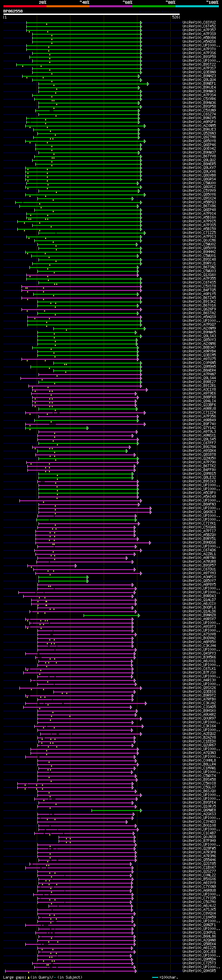222x980 pixels.
Task: Select the UniRef100_B9SP57 label
Action: tap(199, 566)
